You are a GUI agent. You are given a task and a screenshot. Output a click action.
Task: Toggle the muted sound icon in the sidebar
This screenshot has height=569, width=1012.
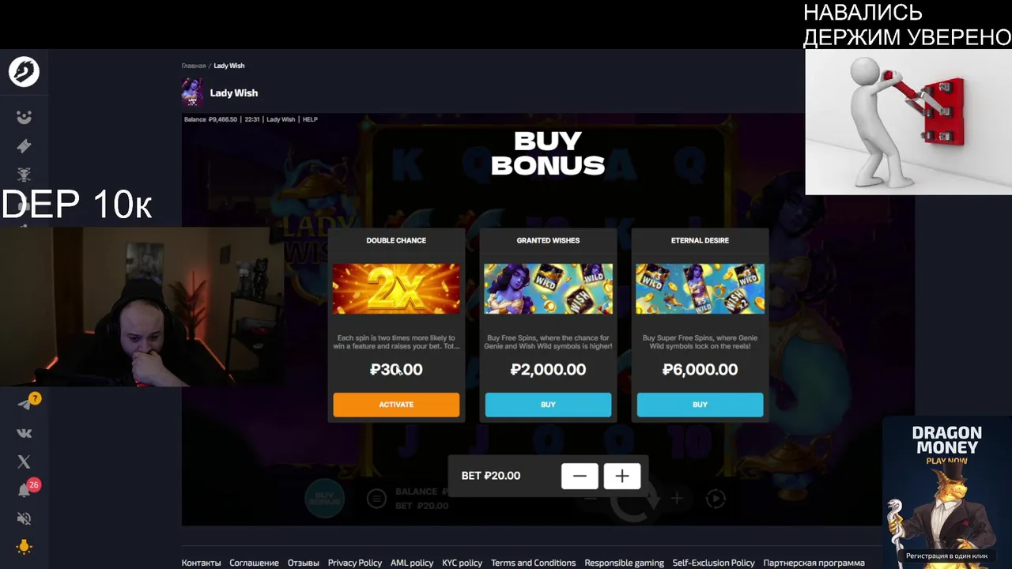tap(24, 518)
